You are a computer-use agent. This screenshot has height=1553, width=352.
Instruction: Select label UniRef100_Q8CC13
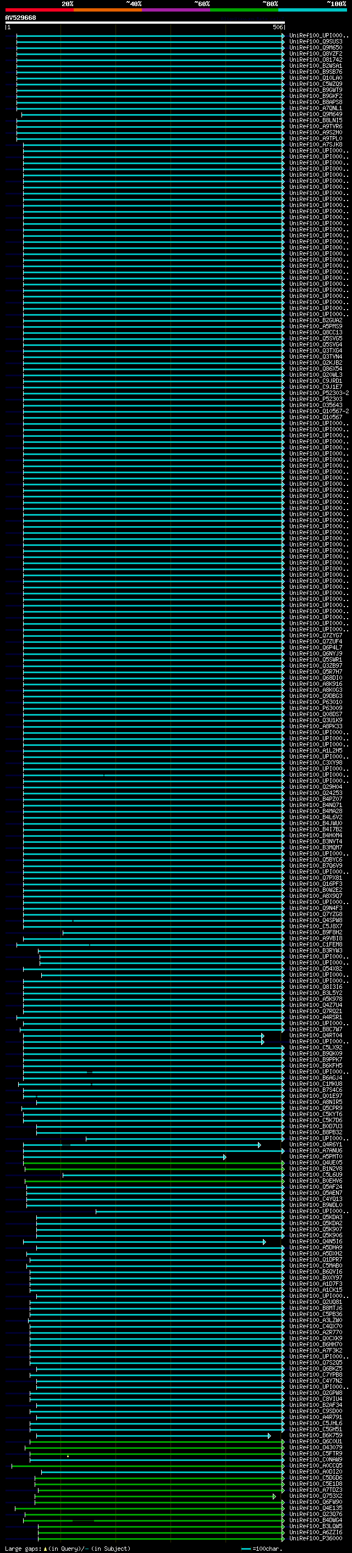tap(316, 332)
